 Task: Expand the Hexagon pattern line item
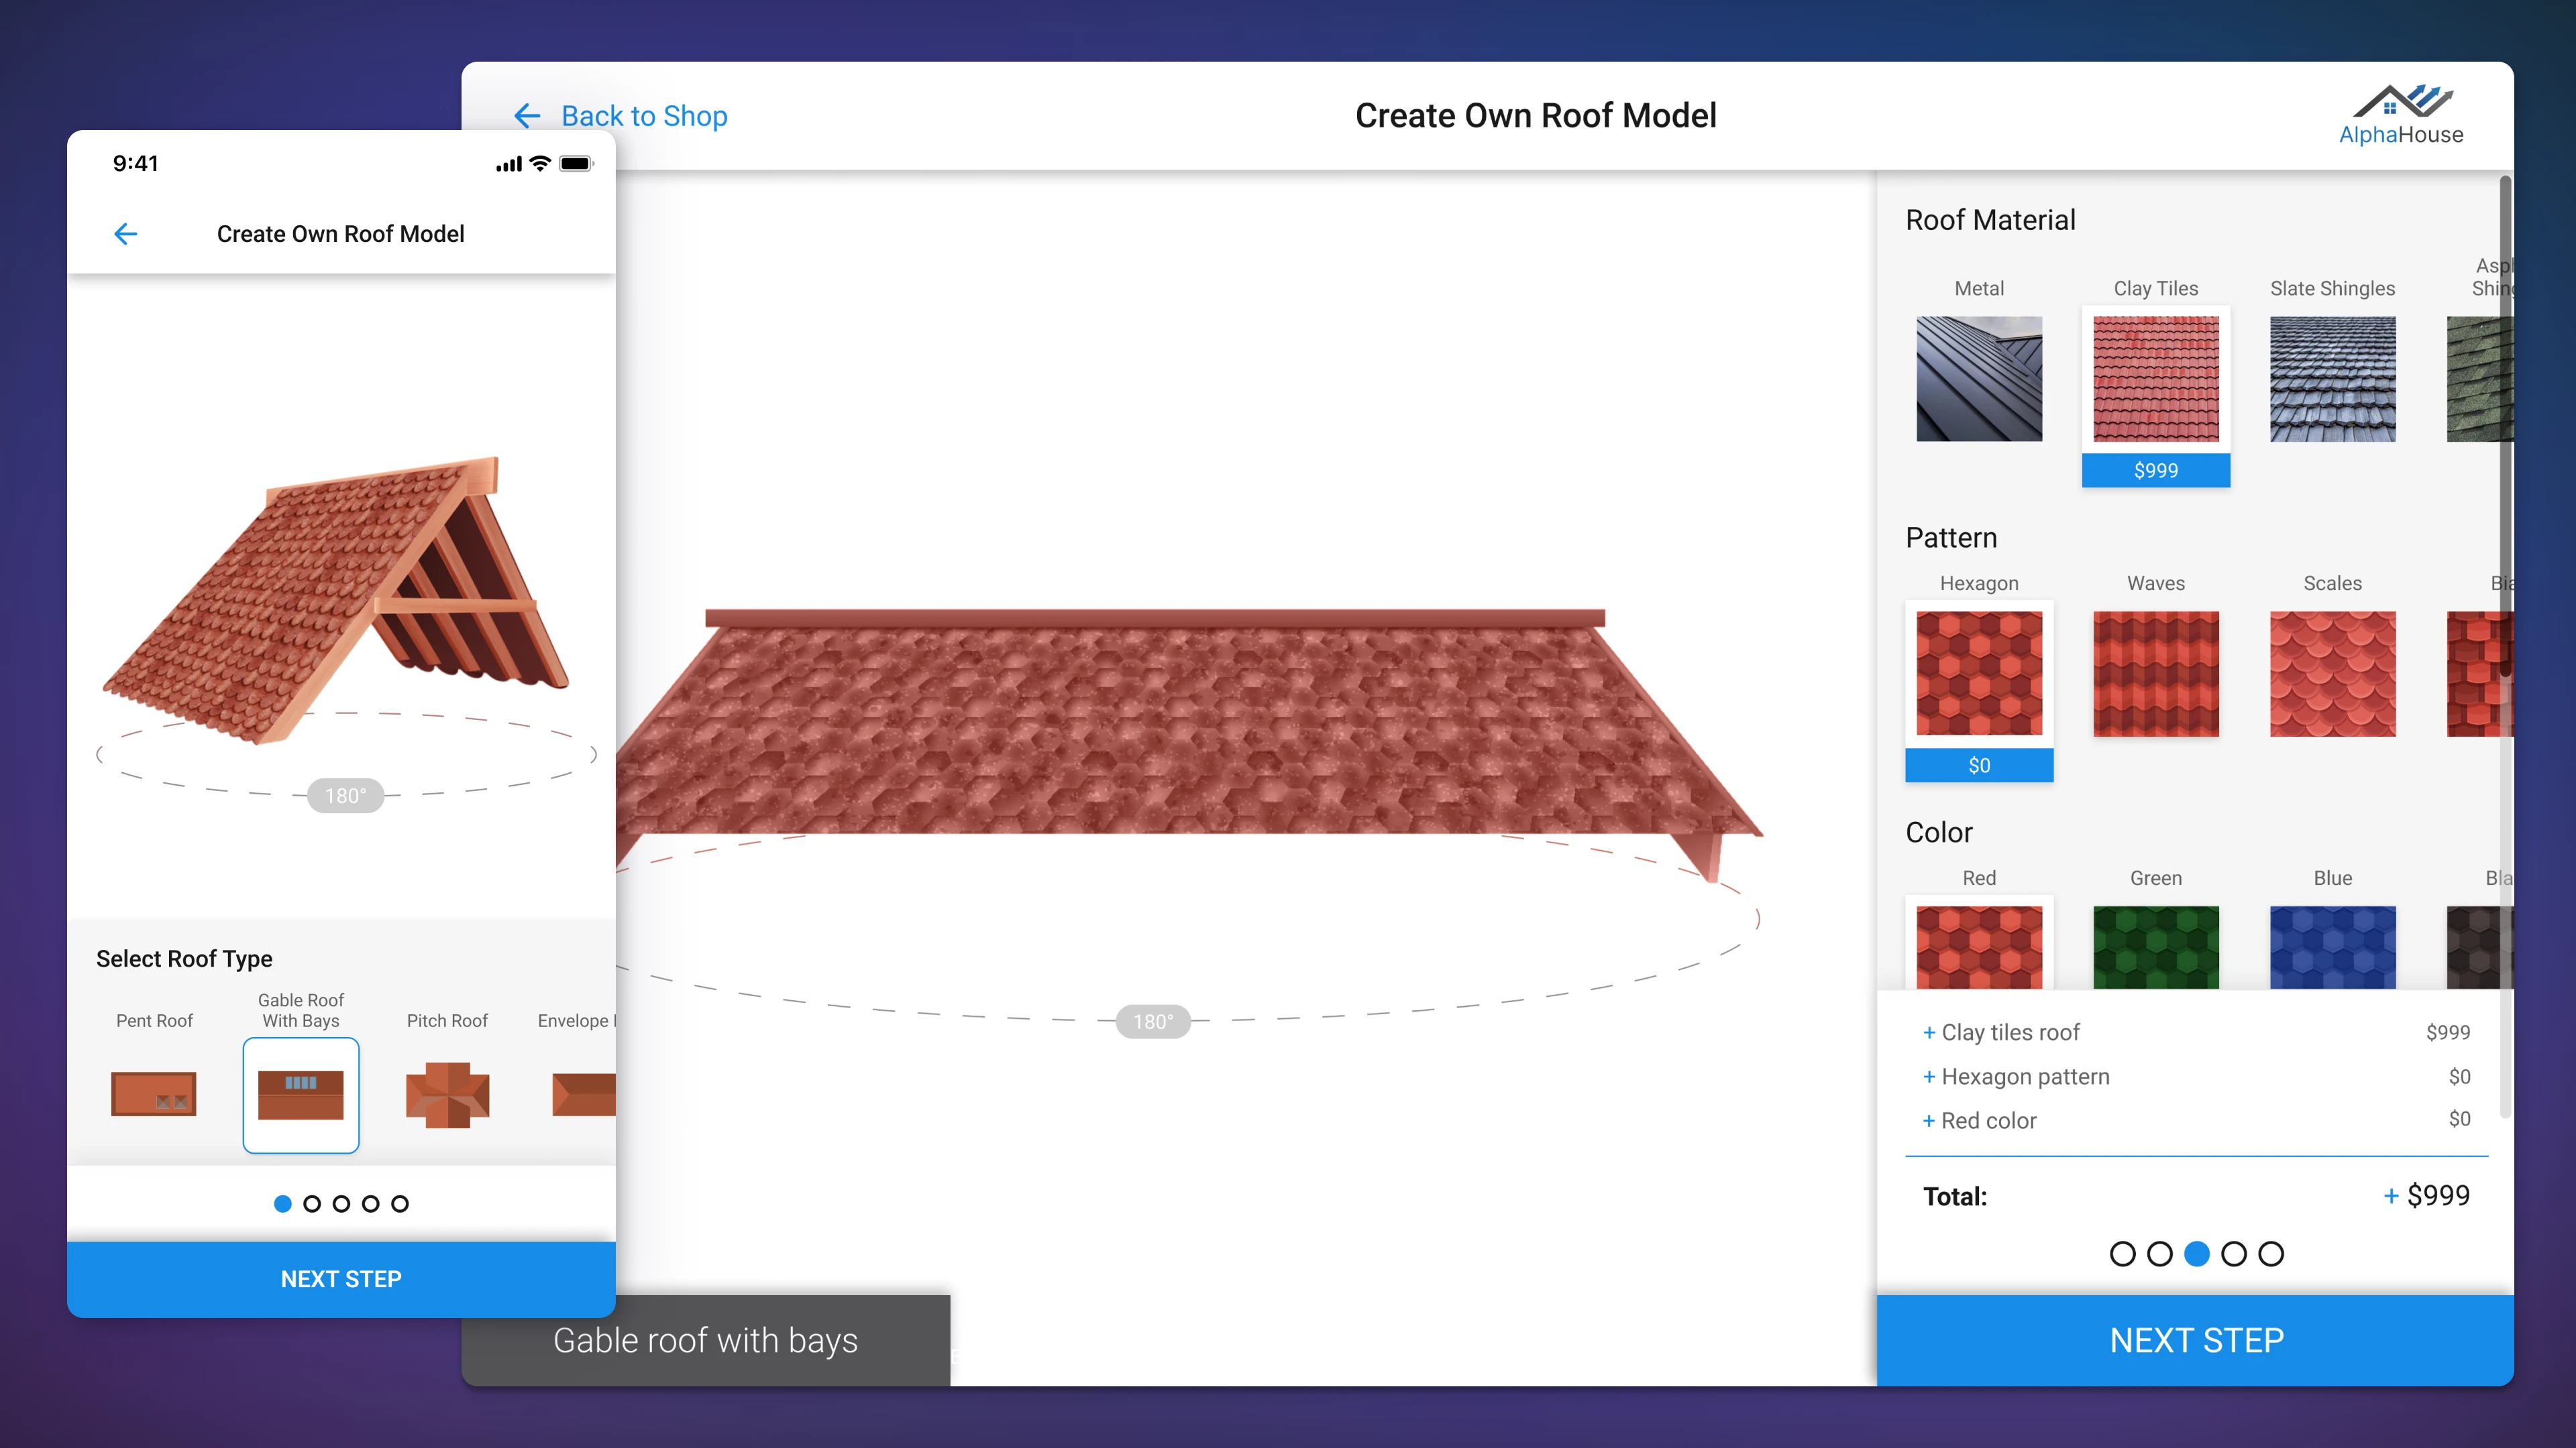(x=1929, y=1076)
